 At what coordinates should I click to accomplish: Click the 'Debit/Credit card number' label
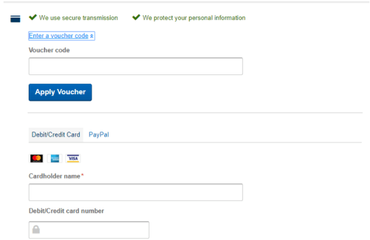67,211
